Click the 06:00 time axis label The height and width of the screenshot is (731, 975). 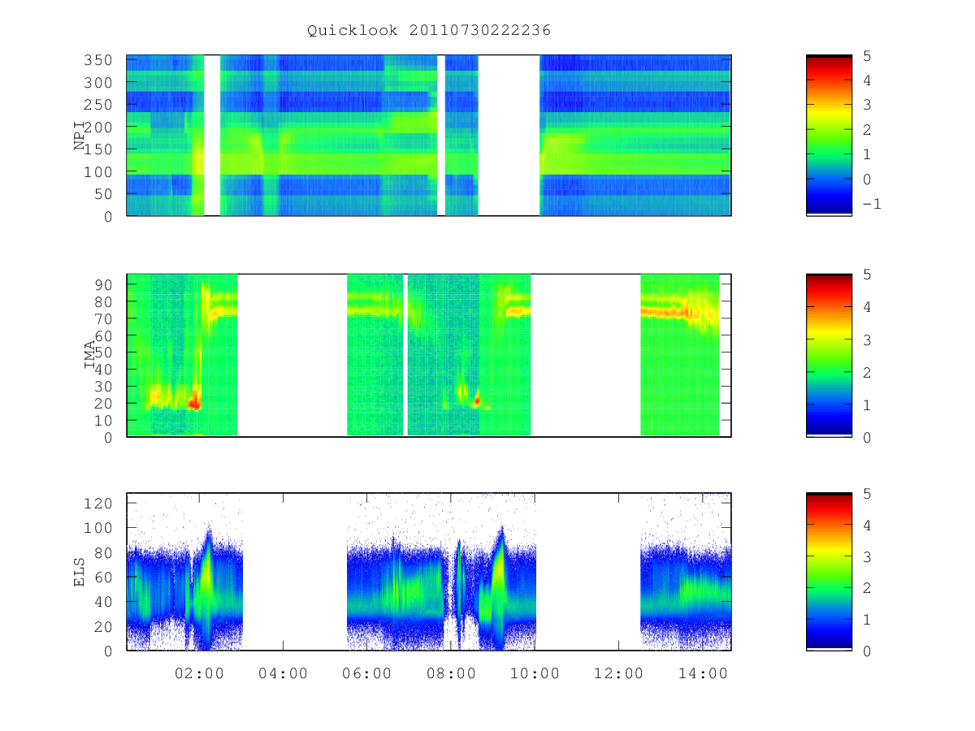pyautogui.click(x=366, y=673)
